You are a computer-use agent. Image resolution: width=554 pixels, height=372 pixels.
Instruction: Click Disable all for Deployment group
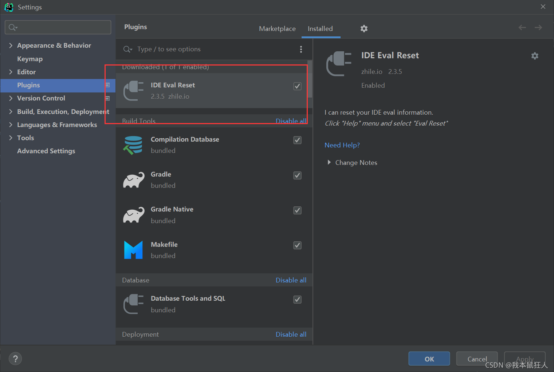click(291, 335)
